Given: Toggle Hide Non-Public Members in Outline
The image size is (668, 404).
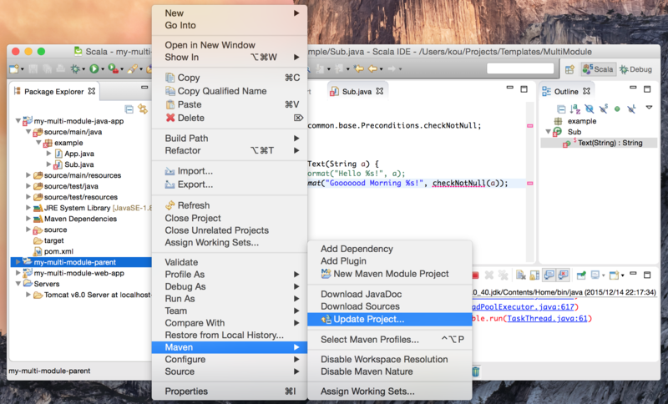Looking at the screenshot, I should pyautogui.click(x=617, y=109).
